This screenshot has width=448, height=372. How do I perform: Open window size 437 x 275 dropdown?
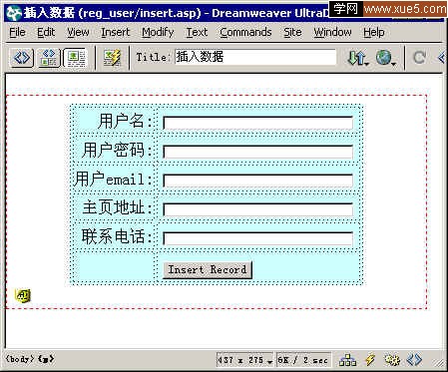click(244, 360)
